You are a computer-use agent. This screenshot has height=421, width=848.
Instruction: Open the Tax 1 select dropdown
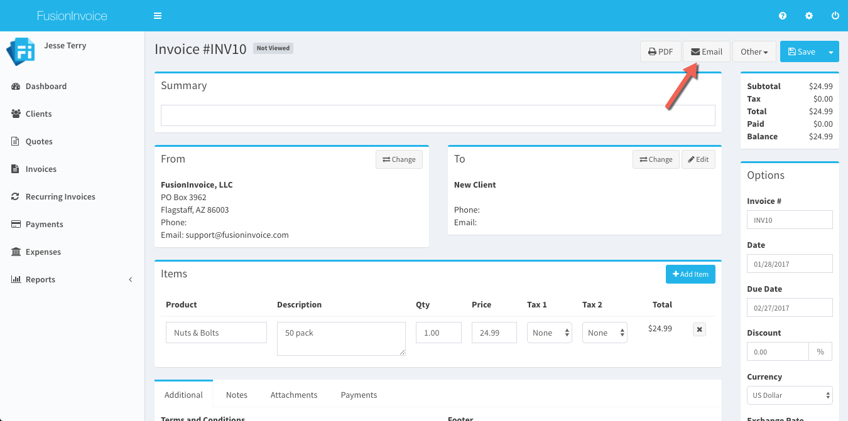[549, 333]
